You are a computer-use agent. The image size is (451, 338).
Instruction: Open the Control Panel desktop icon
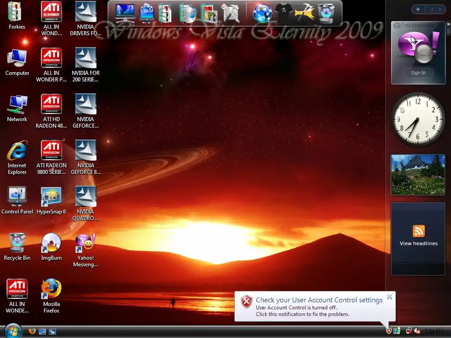pos(17,201)
